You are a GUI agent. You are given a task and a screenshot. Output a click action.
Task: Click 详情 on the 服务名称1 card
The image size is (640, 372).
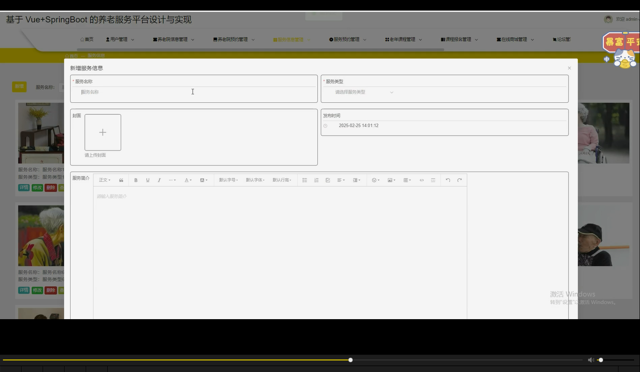point(24,188)
